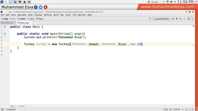Click Run with Coverage icon
This screenshot has height=111, width=198.
pos(181,18)
